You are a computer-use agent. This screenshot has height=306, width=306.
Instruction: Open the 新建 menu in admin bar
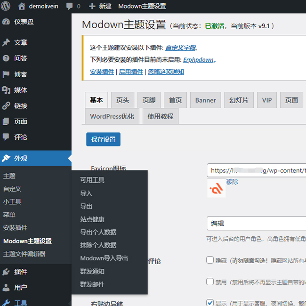pos(100,6)
